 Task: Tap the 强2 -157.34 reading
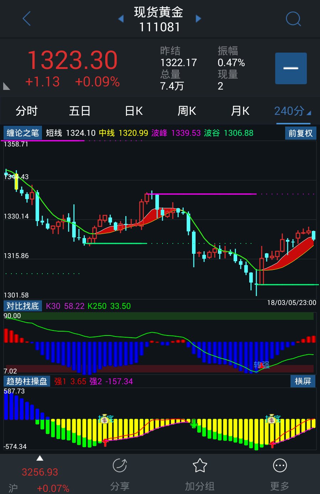coord(111,381)
